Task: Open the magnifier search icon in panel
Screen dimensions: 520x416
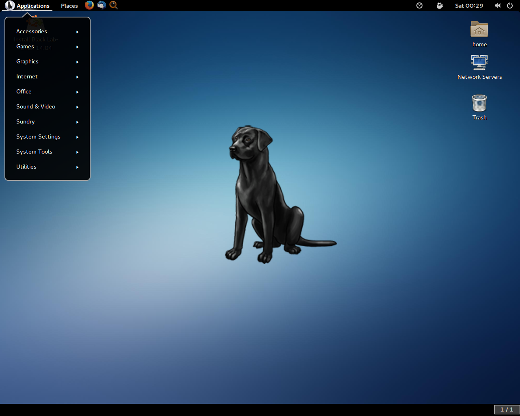Action: [x=114, y=5]
